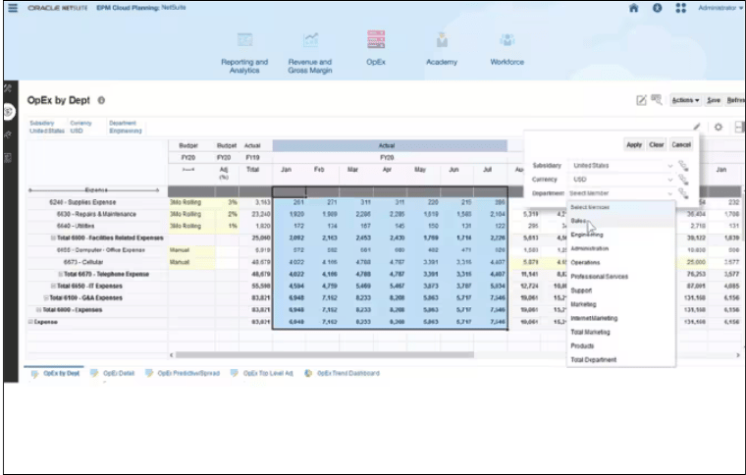Open the Actions dropdown menu

[x=685, y=100]
